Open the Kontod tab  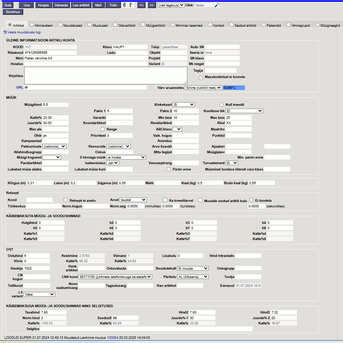(210, 25)
